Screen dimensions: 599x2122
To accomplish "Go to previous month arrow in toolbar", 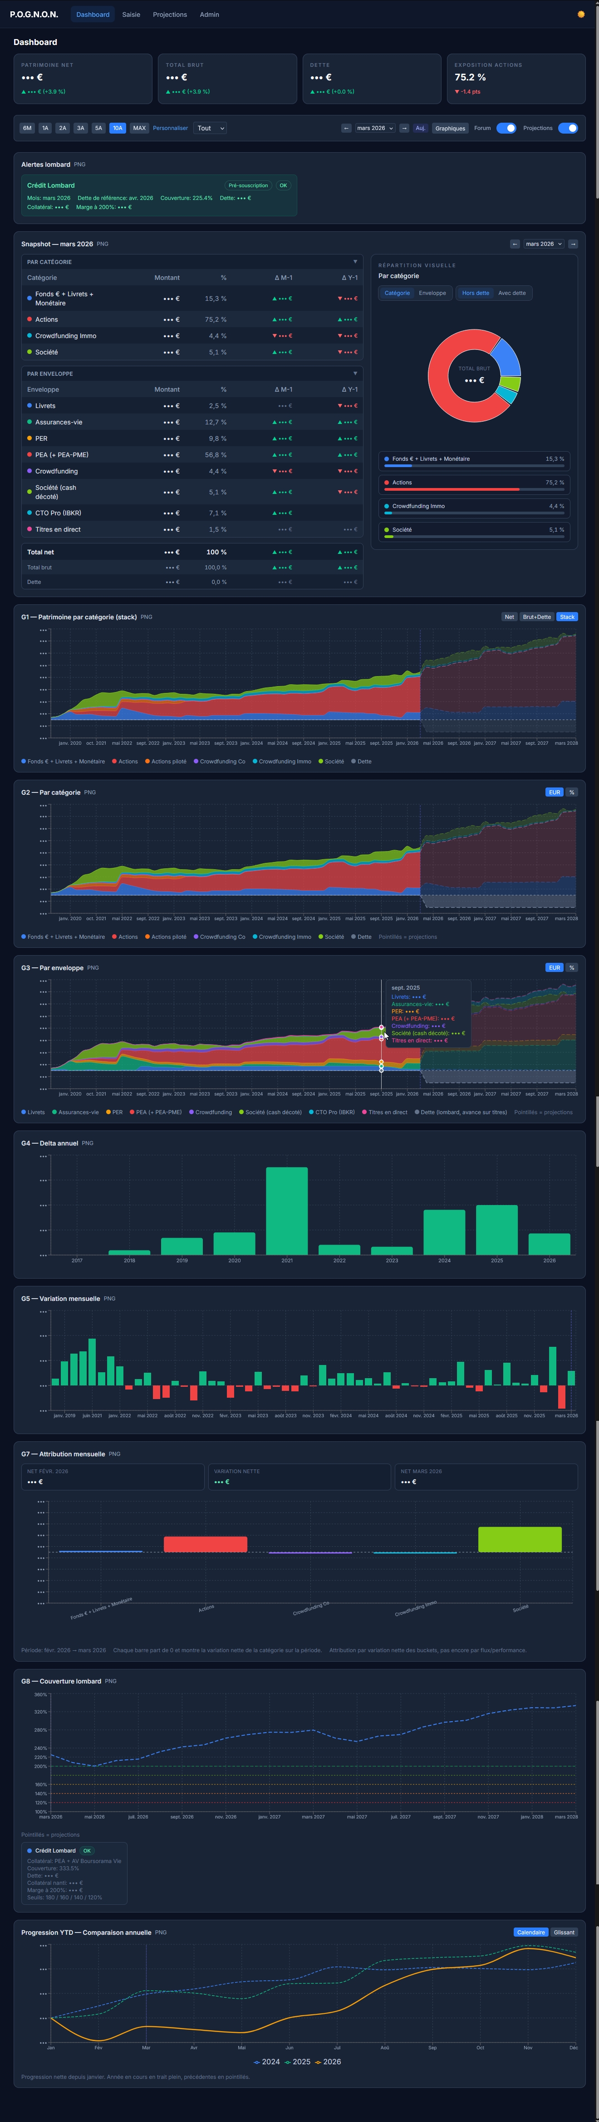I will [x=346, y=129].
